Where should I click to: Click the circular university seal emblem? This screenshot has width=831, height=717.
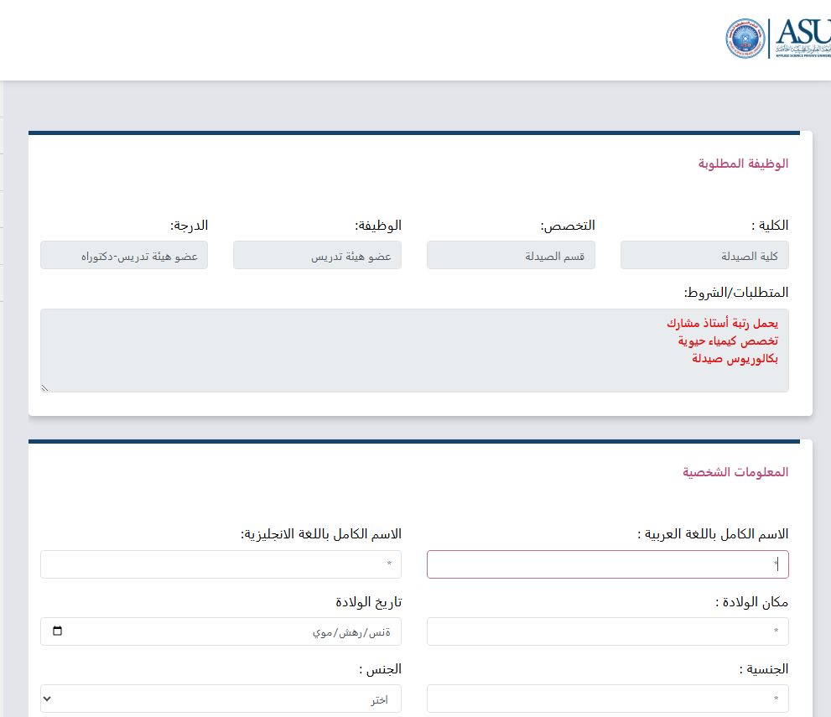(745, 39)
